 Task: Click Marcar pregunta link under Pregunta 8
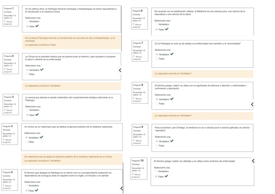click(137, 100)
